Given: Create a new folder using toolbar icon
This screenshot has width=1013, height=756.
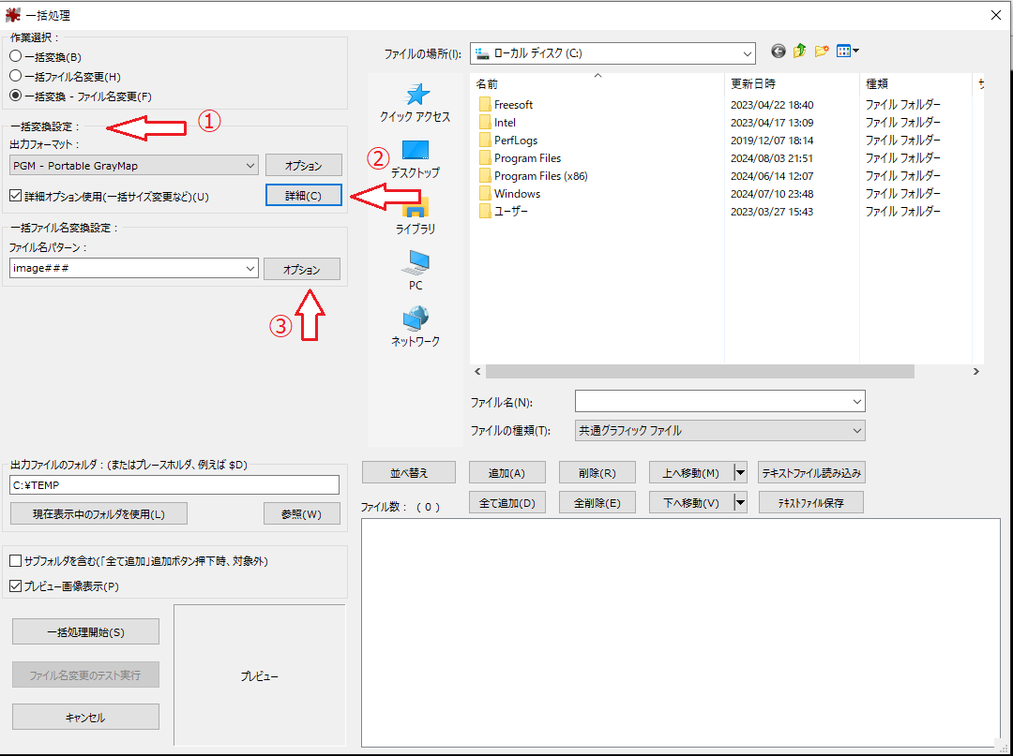Looking at the screenshot, I should [822, 52].
